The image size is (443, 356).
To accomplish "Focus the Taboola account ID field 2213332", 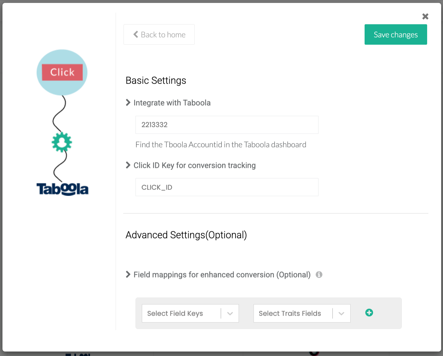I will coord(227,125).
